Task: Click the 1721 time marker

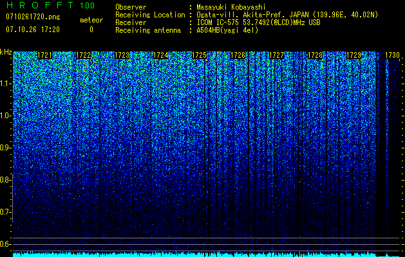Action: [x=44, y=55]
